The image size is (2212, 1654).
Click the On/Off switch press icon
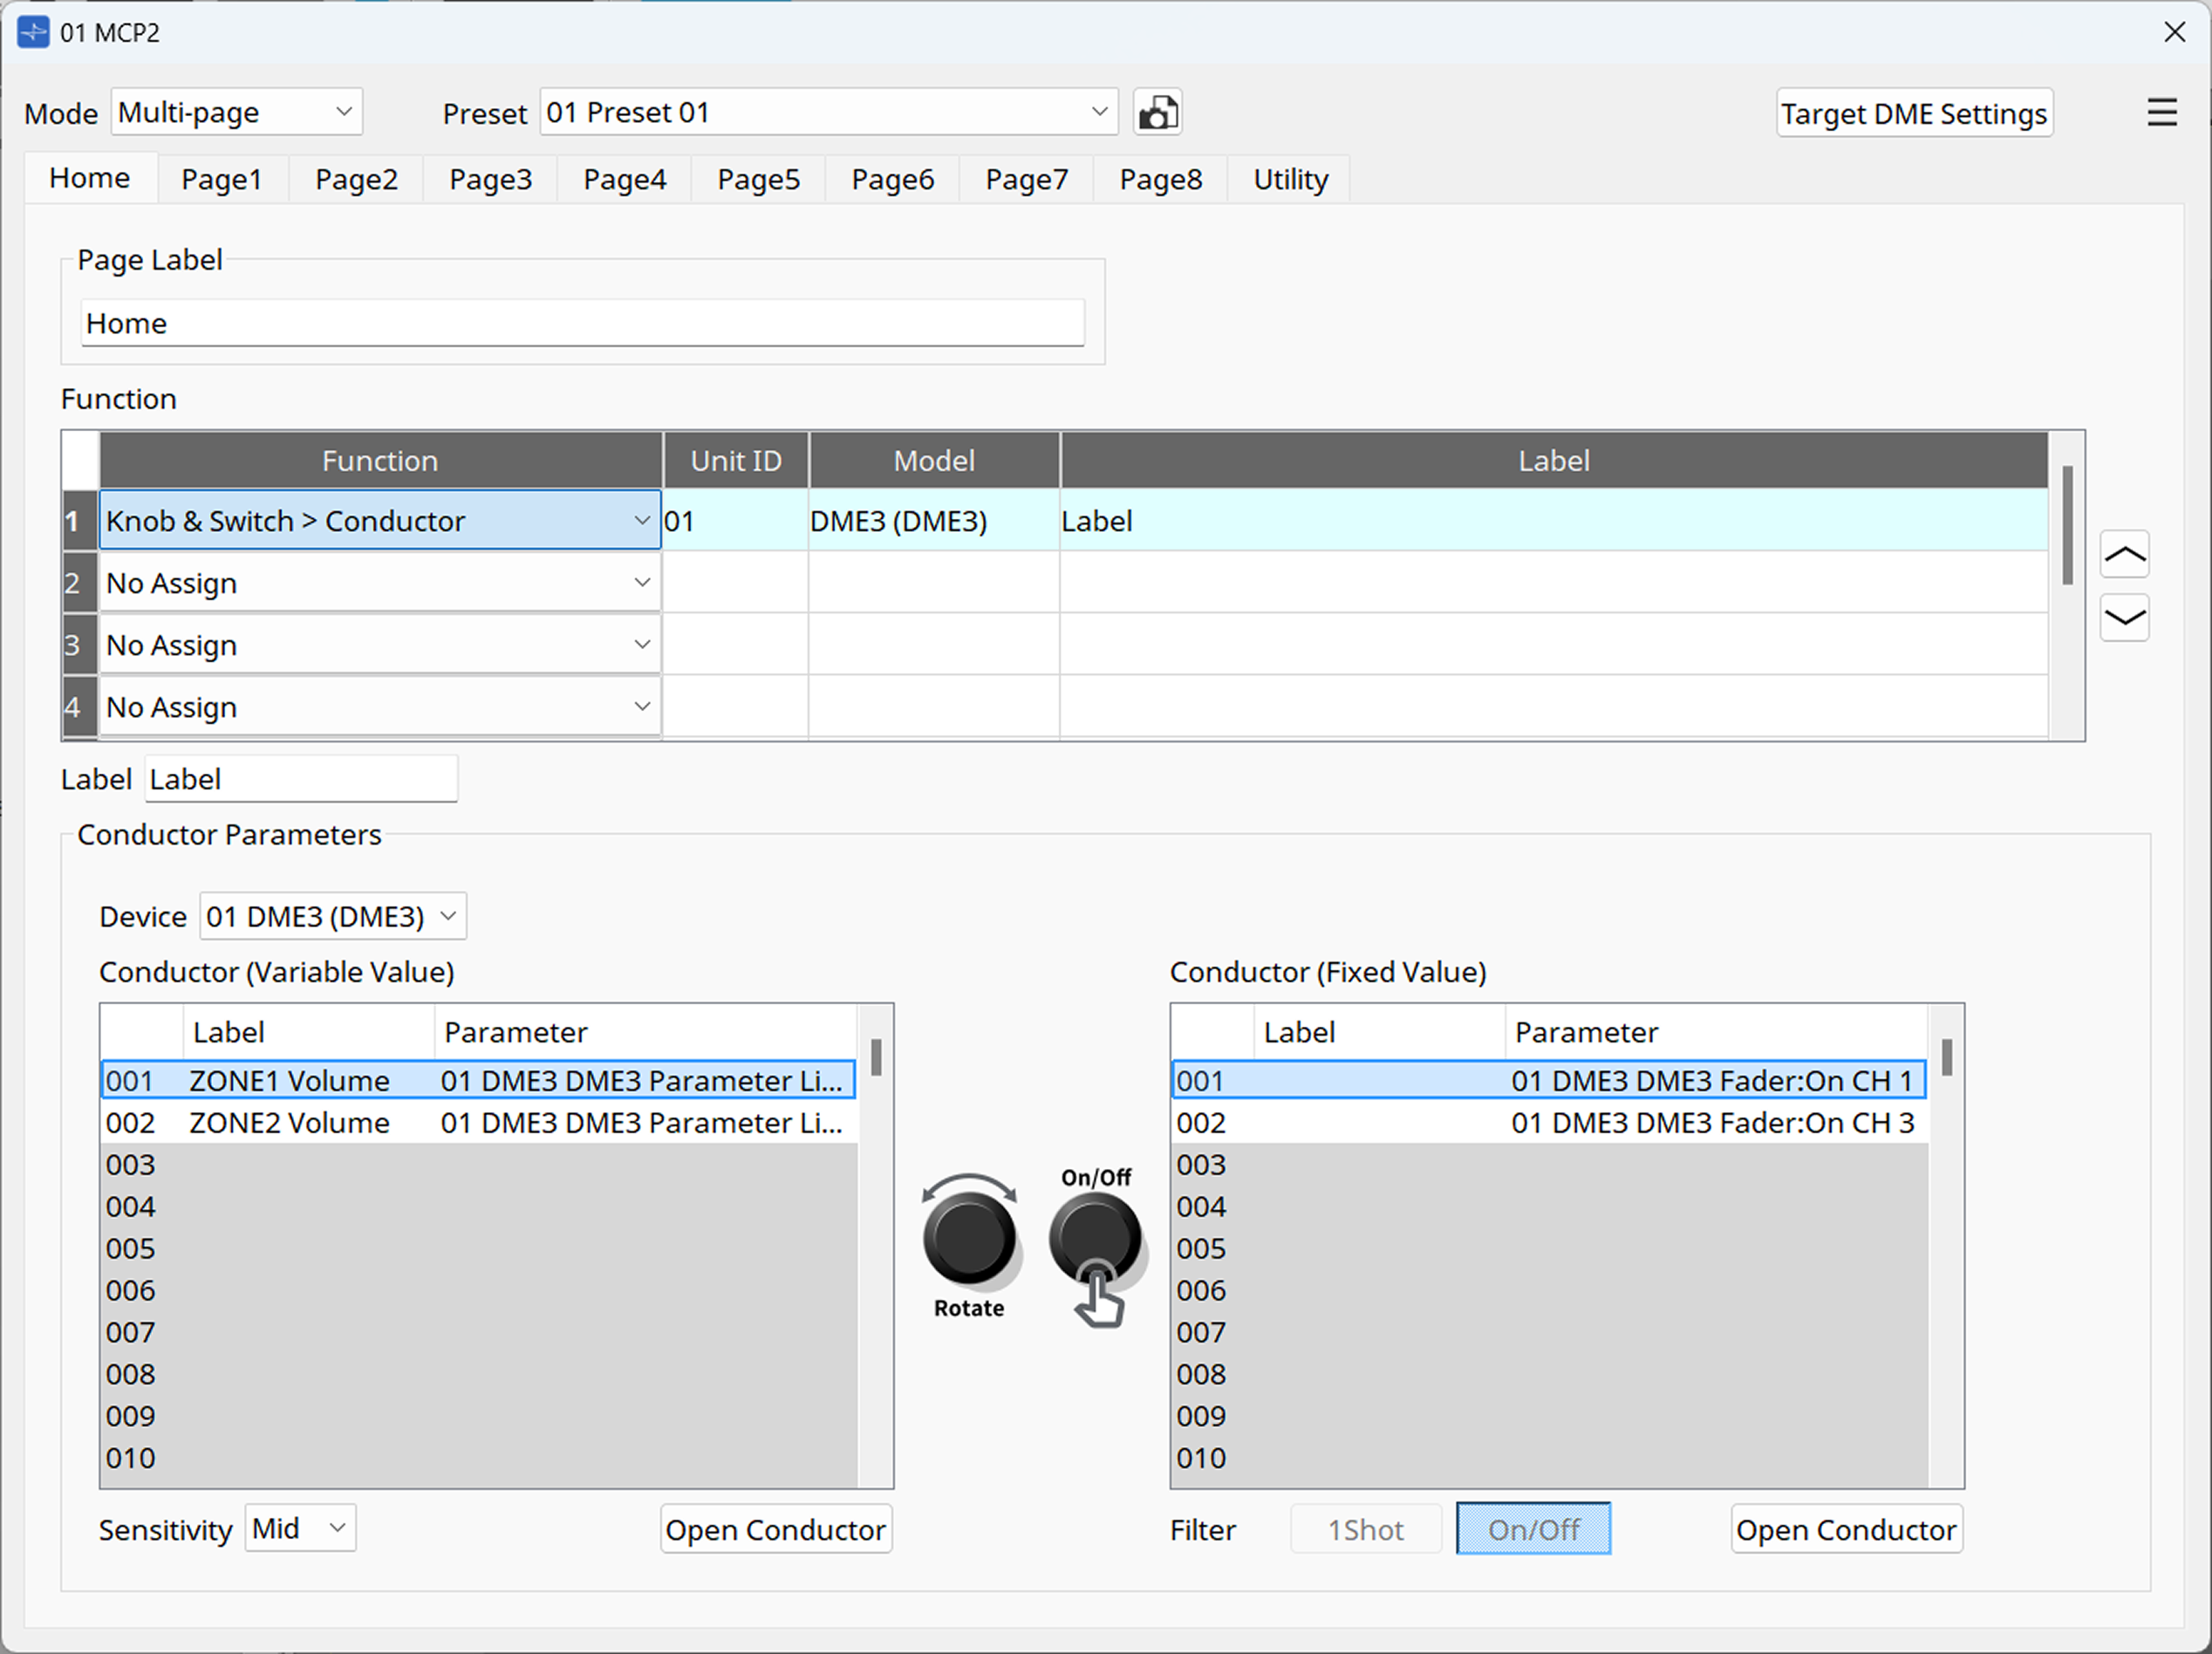pyautogui.click(x=1095, y=1240)
